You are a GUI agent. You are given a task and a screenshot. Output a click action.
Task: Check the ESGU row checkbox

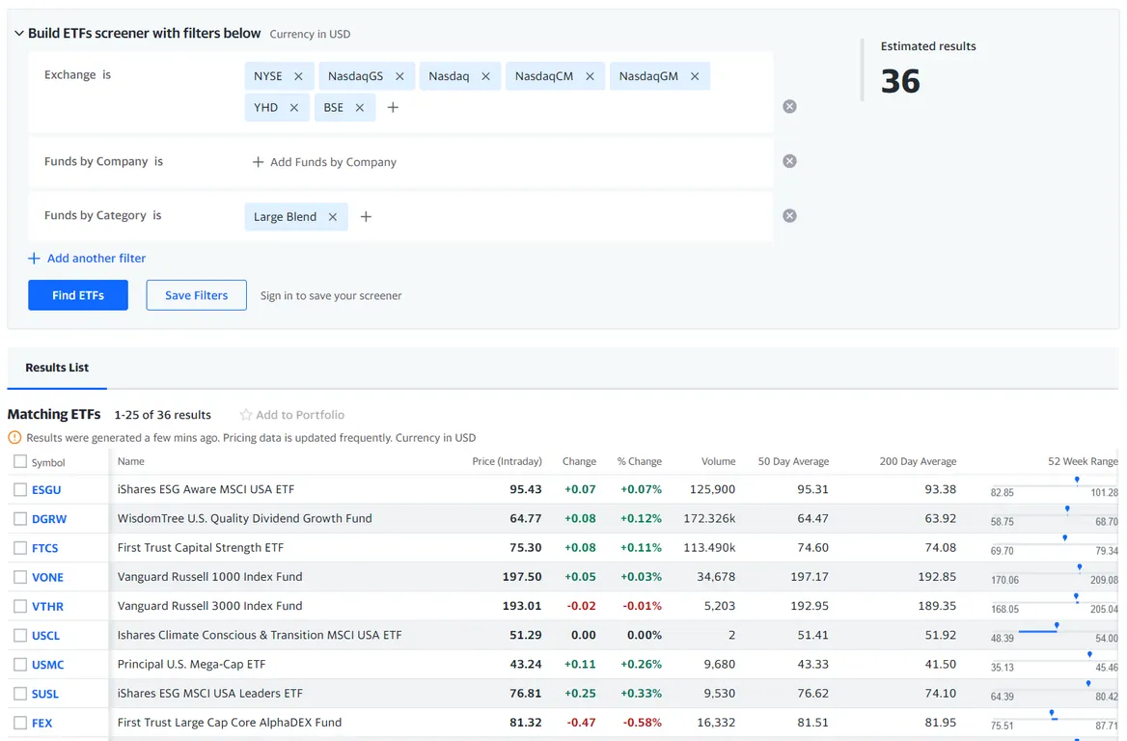[x=20, y=489]
